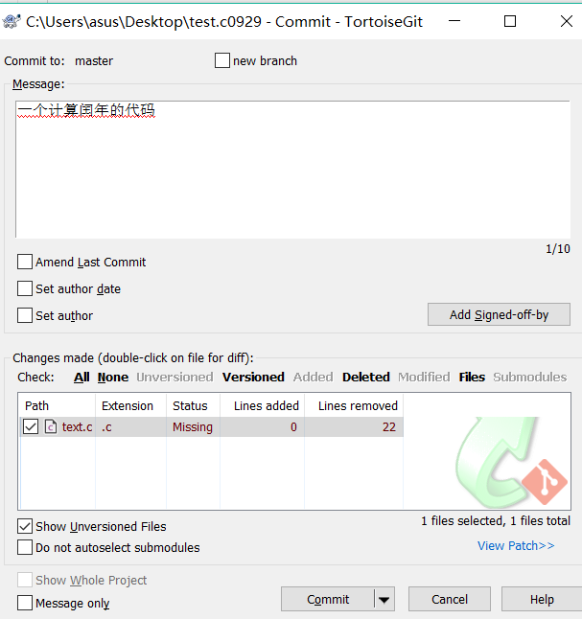Screen dimensions: 582x619
Task: Tick Amend Last Commit
Action: coord(25,262)
